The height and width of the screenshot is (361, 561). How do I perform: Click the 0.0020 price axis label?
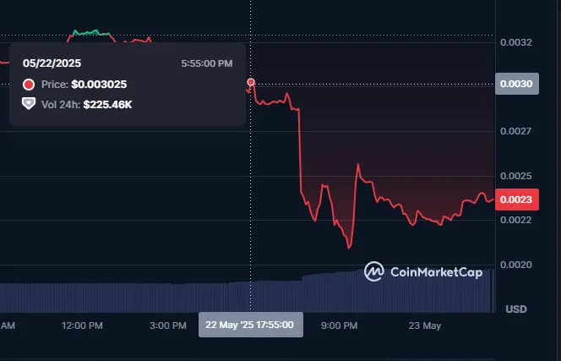[x=516, y=265]
